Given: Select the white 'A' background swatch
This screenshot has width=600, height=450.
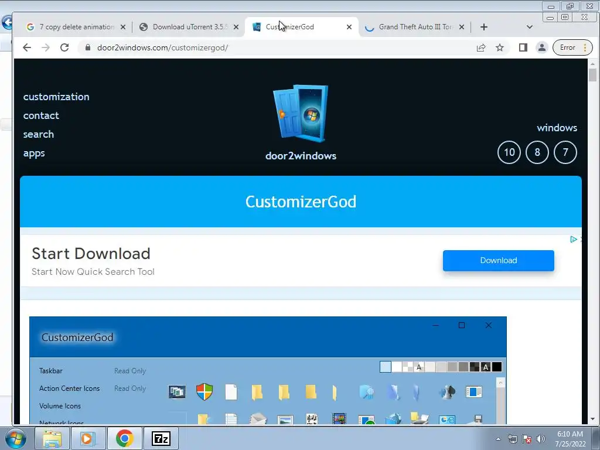Looking at the screenshot, I should click(419, 367).
